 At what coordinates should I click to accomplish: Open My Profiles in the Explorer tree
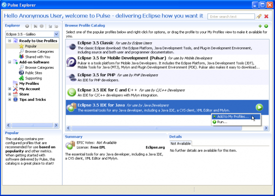pyautogui.click(x=29, y=83)
